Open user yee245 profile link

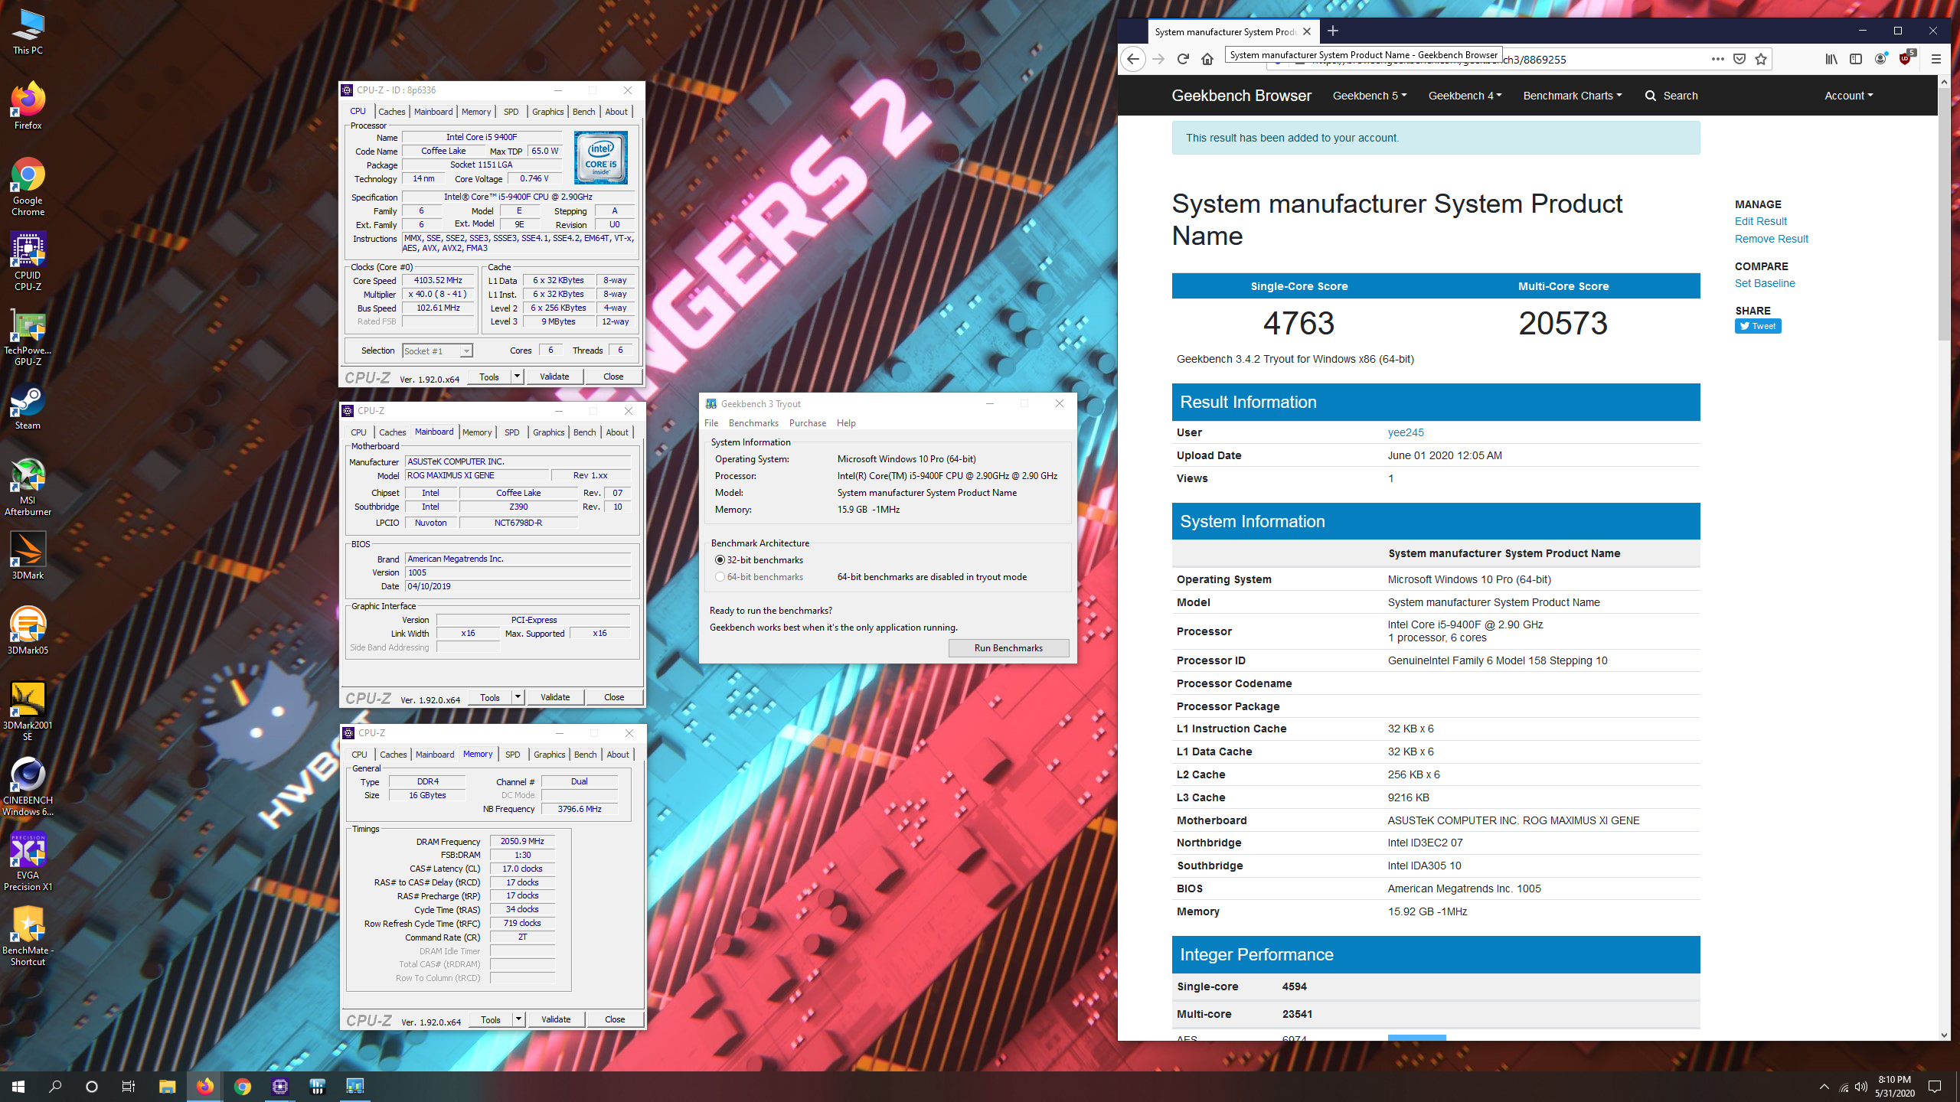pos(1406,432)
